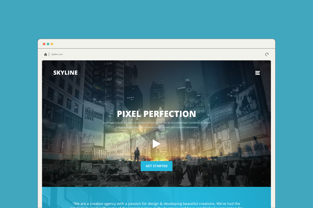Click the yellow window dot

[x=52, y=44]
